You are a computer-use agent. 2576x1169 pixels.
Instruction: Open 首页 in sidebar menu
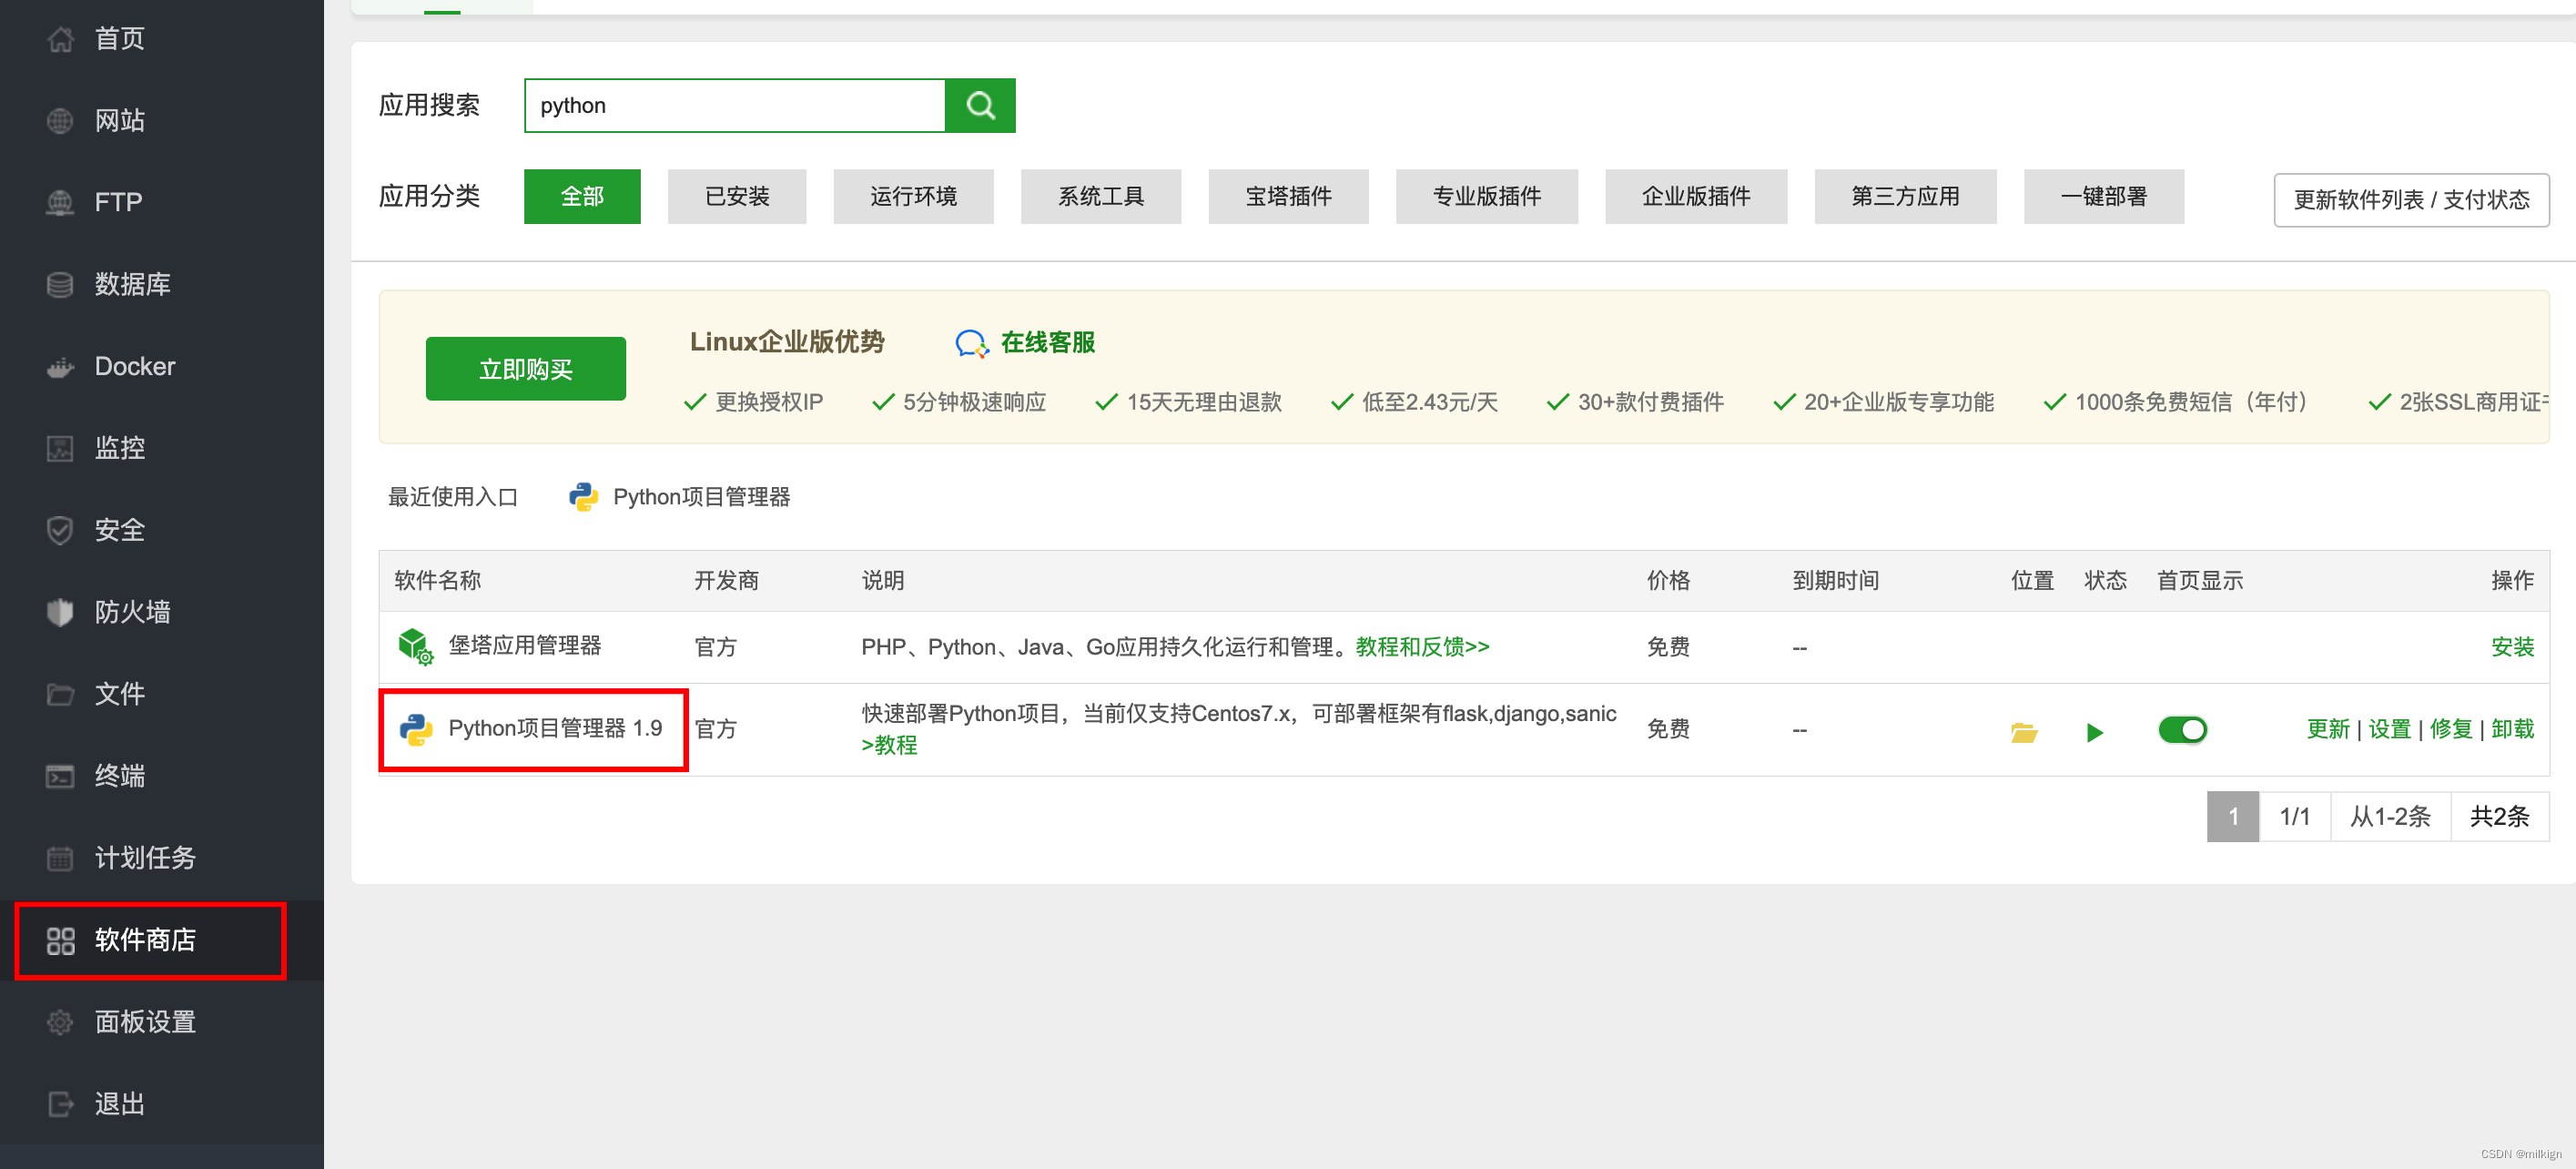120,39
